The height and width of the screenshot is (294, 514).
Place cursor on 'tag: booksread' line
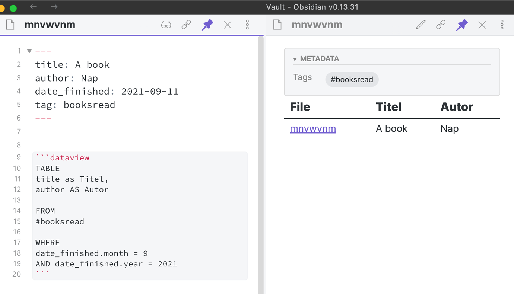pyautogui.click(x=75, y=105)
